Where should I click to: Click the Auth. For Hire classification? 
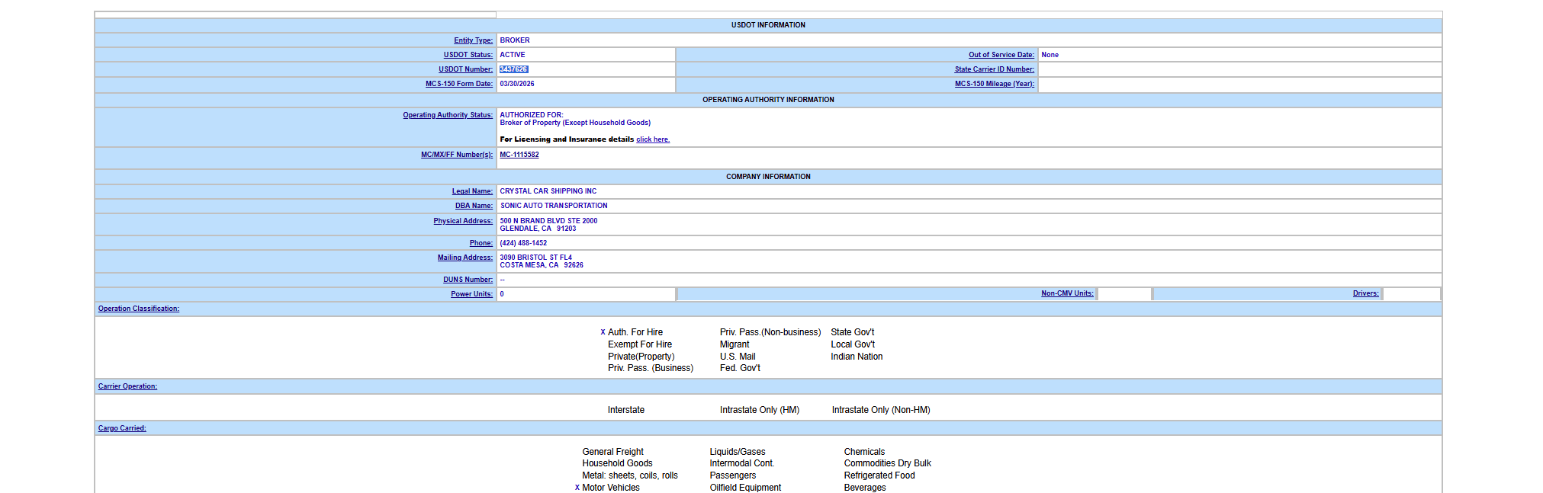(x=635, y=332)
